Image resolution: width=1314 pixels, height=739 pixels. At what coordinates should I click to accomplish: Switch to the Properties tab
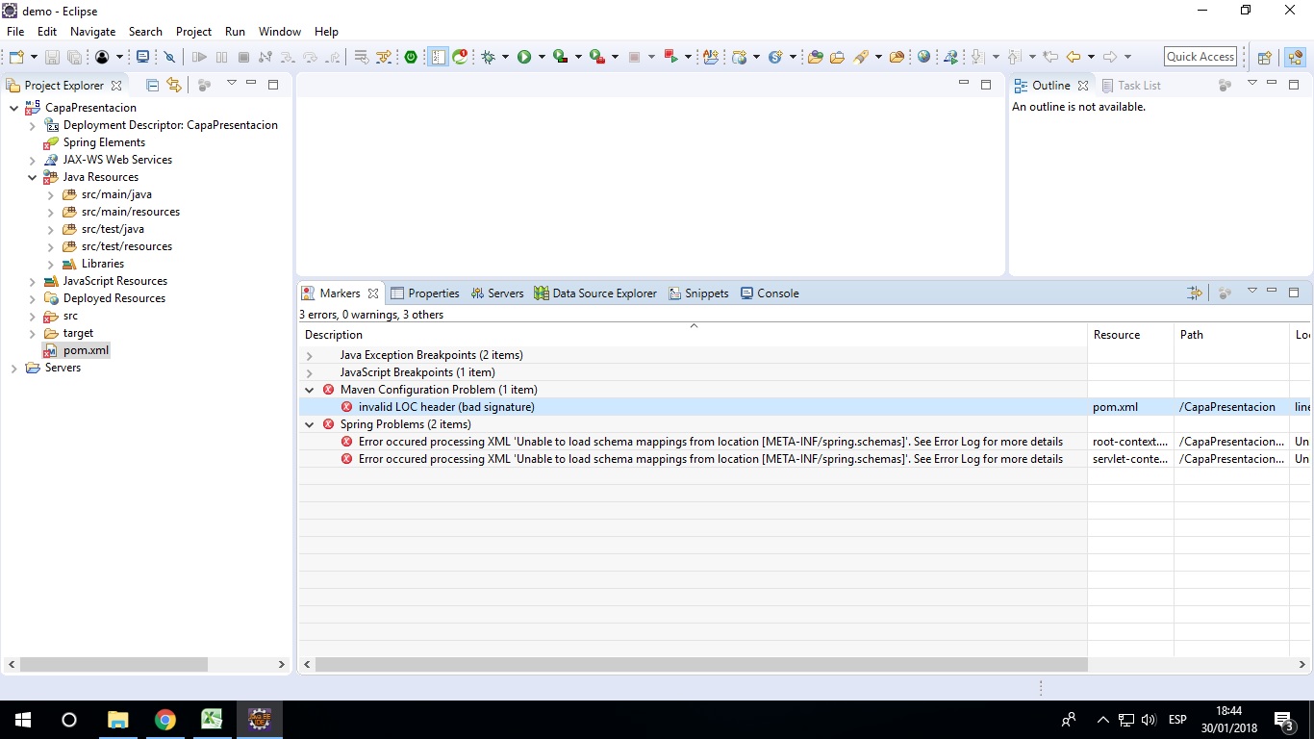424,293
